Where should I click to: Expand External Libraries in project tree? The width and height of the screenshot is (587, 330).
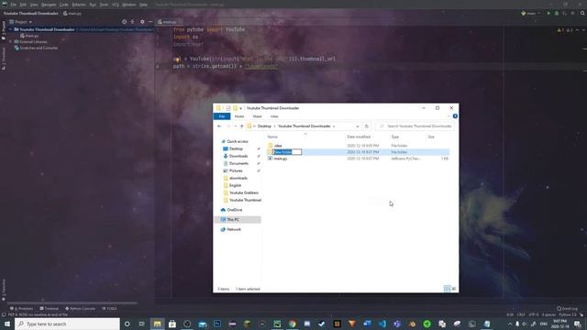coord(10,42)
